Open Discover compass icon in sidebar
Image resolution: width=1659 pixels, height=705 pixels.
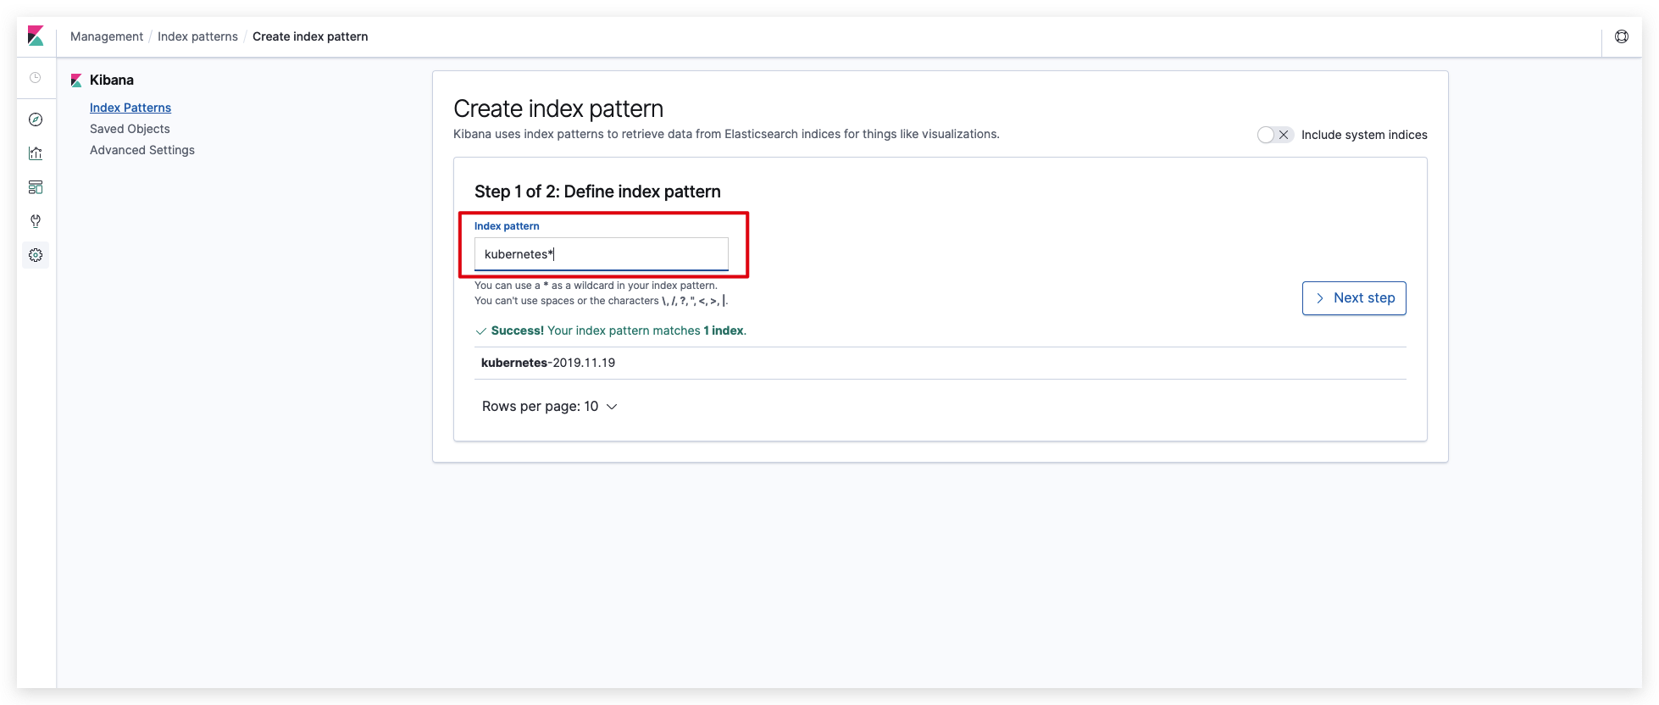[x=36, y=119]
